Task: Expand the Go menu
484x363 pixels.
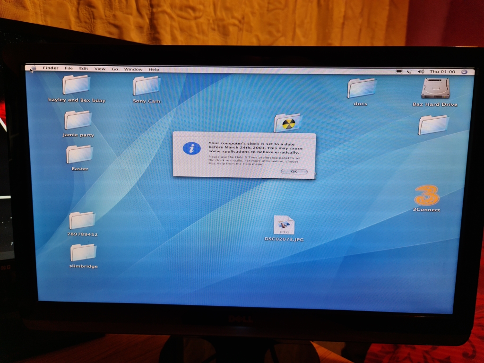Action: (115, 69)
